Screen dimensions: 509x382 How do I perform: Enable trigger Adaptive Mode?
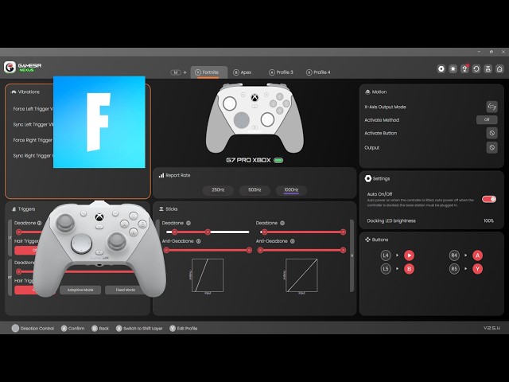[x=80, y=290]
